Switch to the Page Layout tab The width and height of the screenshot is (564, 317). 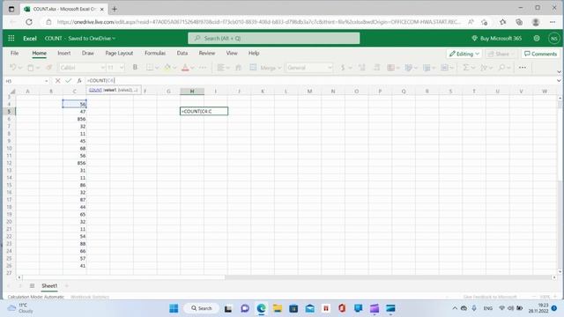119,53
